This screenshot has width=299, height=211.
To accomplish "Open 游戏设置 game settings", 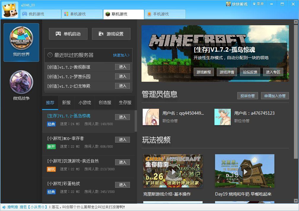I will [x=111, y=34].
